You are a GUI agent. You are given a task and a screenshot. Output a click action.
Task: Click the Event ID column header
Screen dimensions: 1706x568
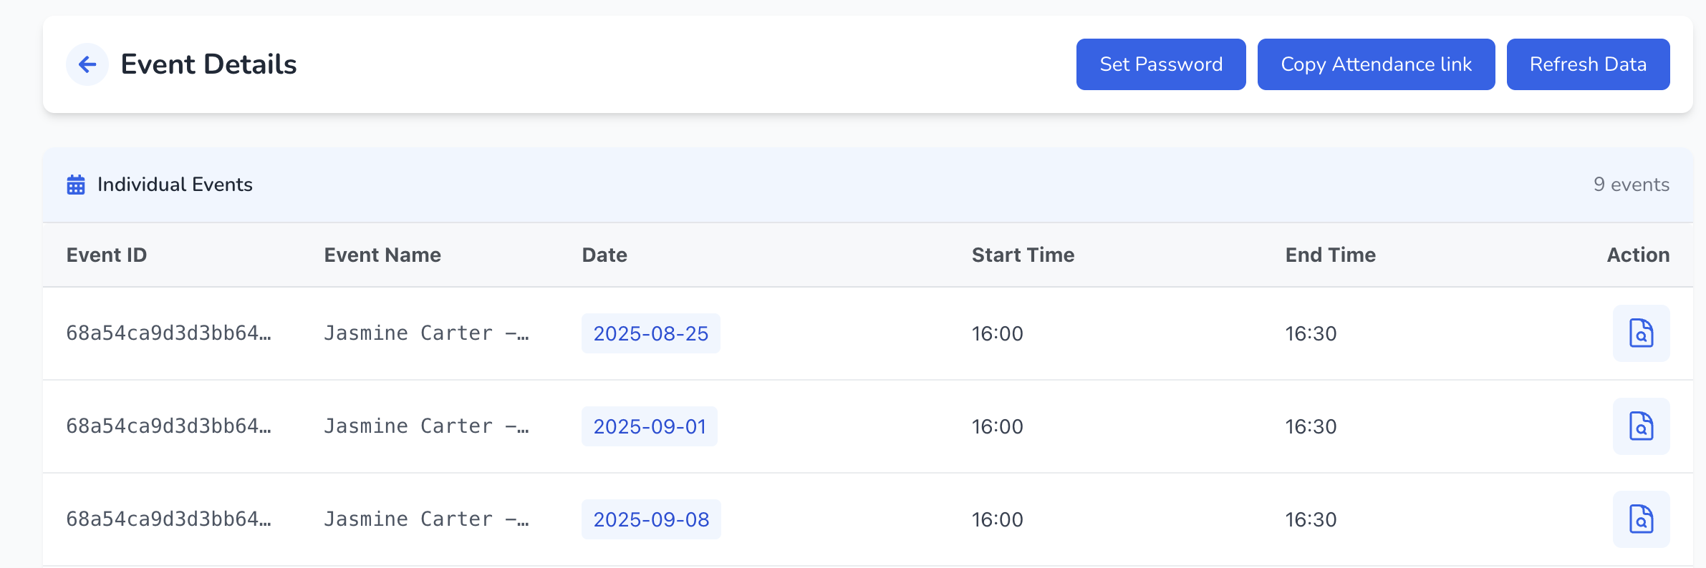pyautogui.click(x=107, y=255)
